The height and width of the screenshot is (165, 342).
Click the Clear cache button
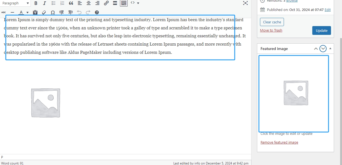click(272, 22)
